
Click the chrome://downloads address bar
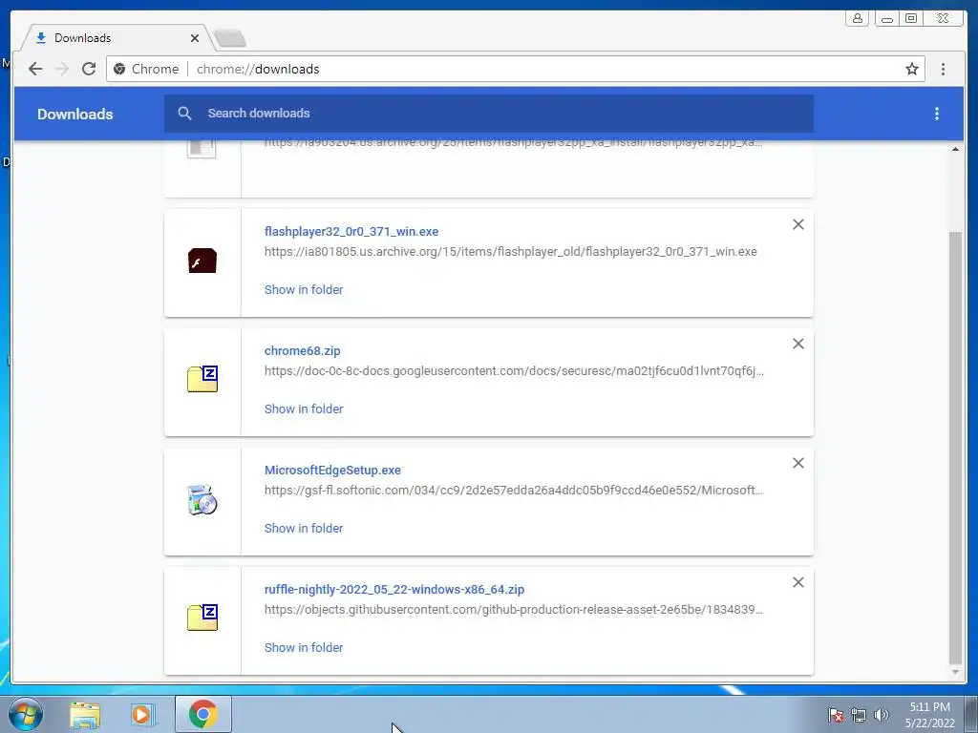click(515, 69)
